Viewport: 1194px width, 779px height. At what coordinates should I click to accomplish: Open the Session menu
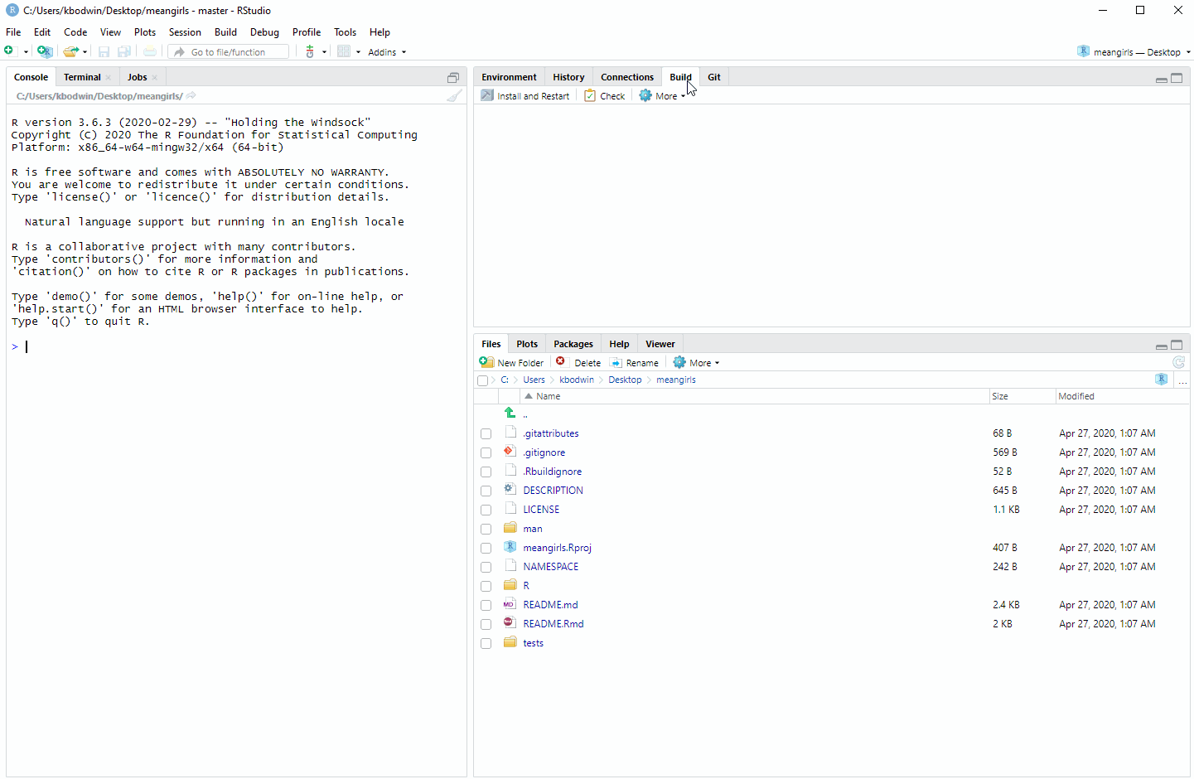[185, 32]
